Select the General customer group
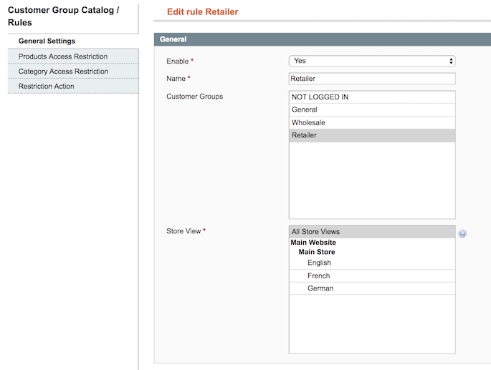491x370 pixels. pyautogui.click(x=372, y=109)
